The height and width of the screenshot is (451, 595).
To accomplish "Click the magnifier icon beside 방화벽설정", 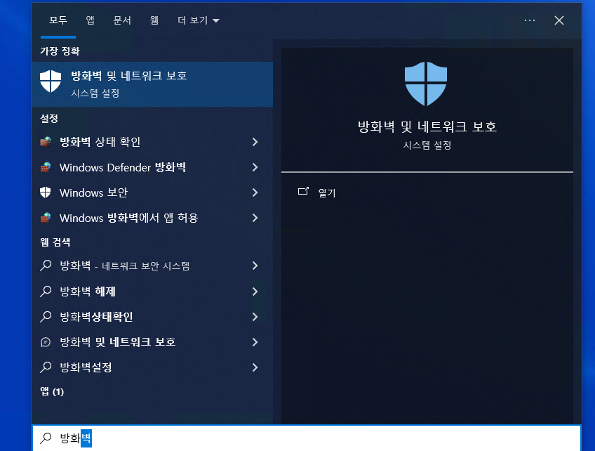I will pyautogui.click(x=46, y=367).
